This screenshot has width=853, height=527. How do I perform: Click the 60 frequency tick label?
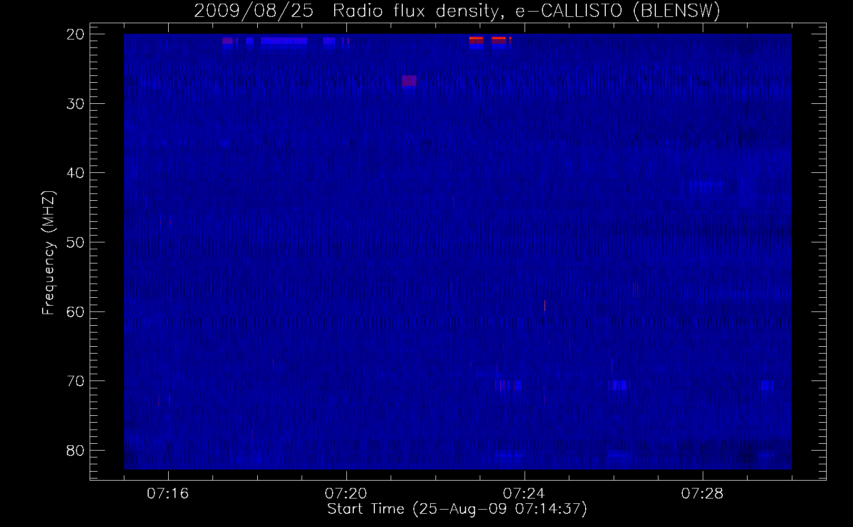75,311
